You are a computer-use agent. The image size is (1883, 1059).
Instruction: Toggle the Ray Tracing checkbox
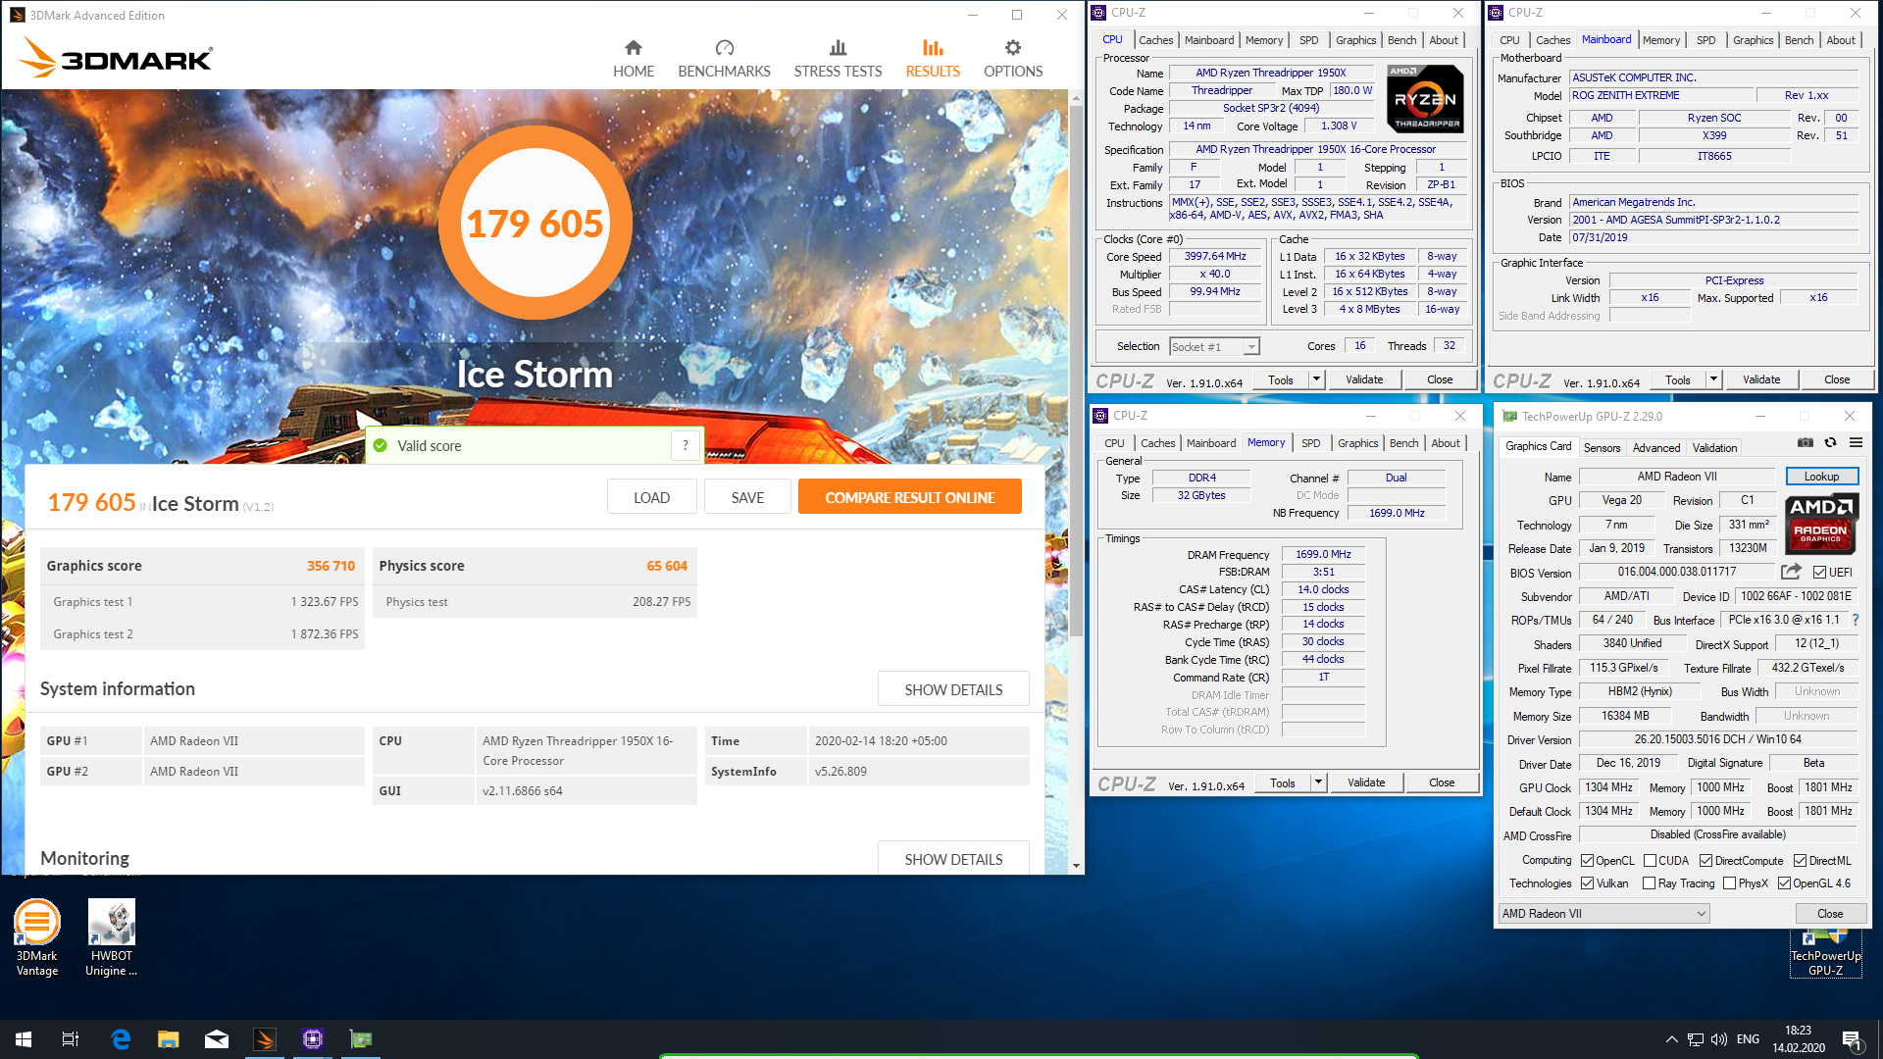click(1650, 883)
